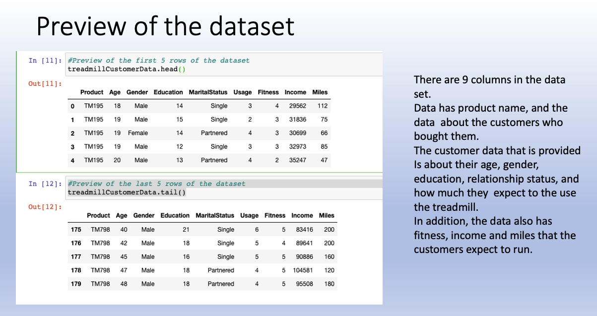Click row index 0 in head output
The height and width of the screenshot is (316, 597).
point(72,106)
